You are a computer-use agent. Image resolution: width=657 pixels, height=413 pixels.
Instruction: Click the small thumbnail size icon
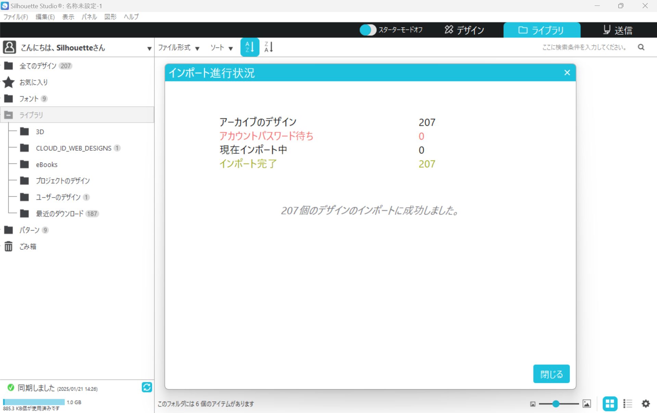coord(533,404)
